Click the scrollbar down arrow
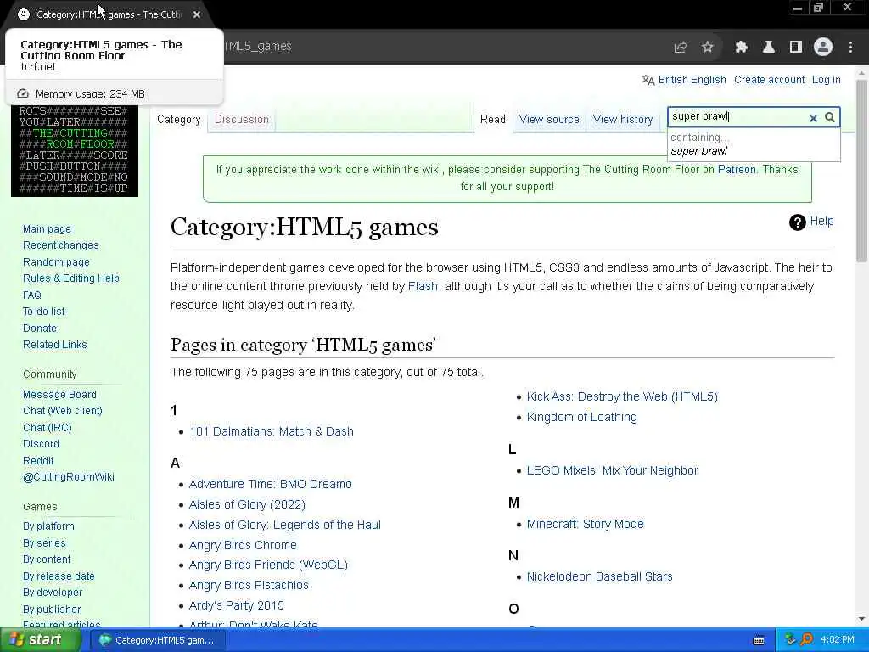 (862, 619)
